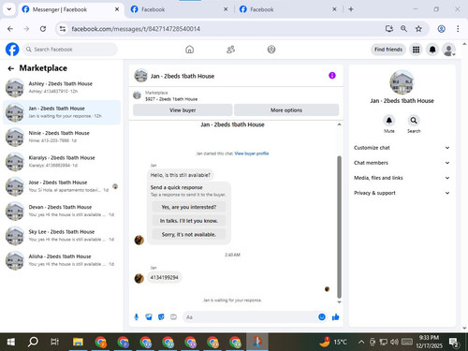Open Ninie - 2beds 1bath House chat

[62, 137]
